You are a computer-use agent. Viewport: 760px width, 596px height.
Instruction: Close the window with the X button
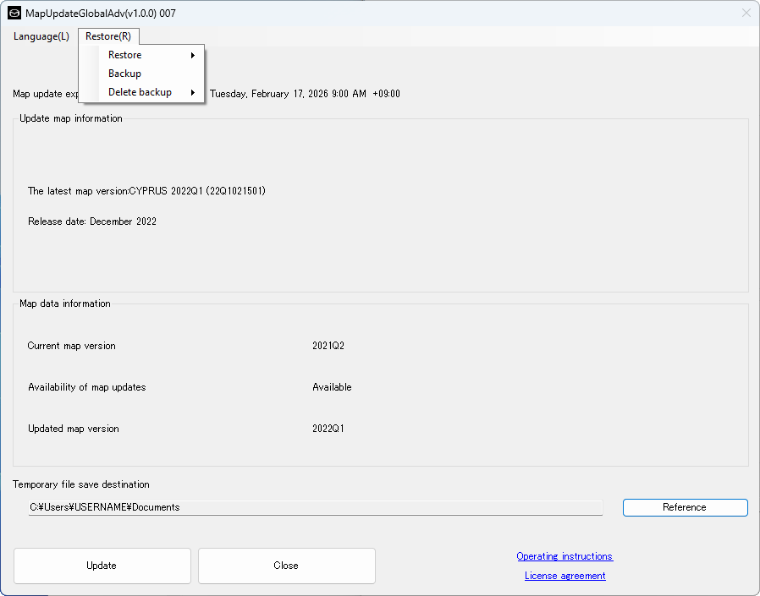pos(746,13)
